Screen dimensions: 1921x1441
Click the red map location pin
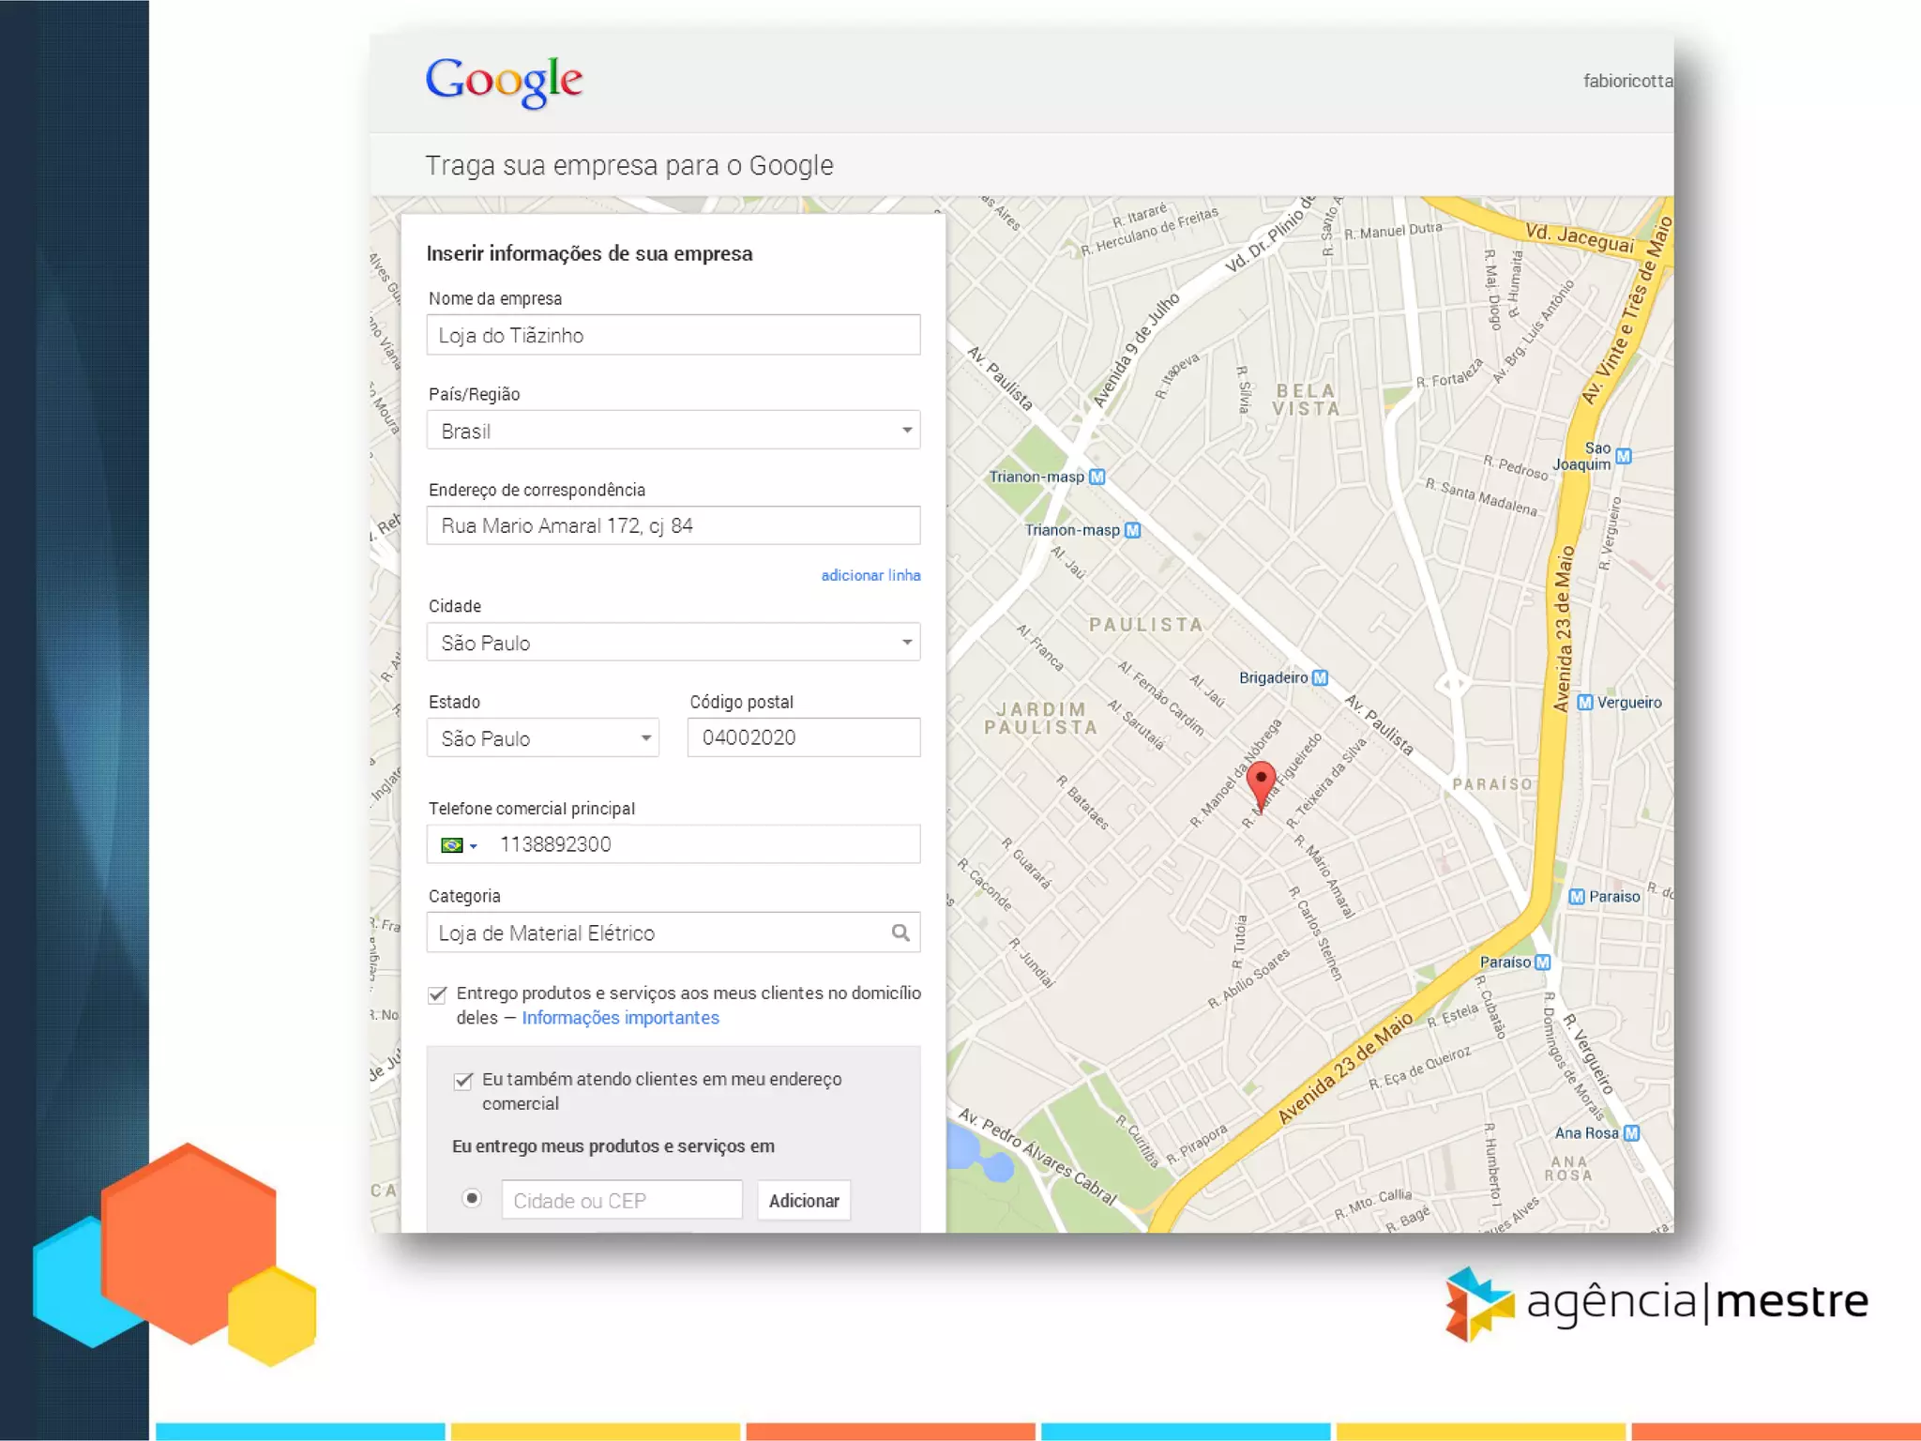(x=1261, y=781)
